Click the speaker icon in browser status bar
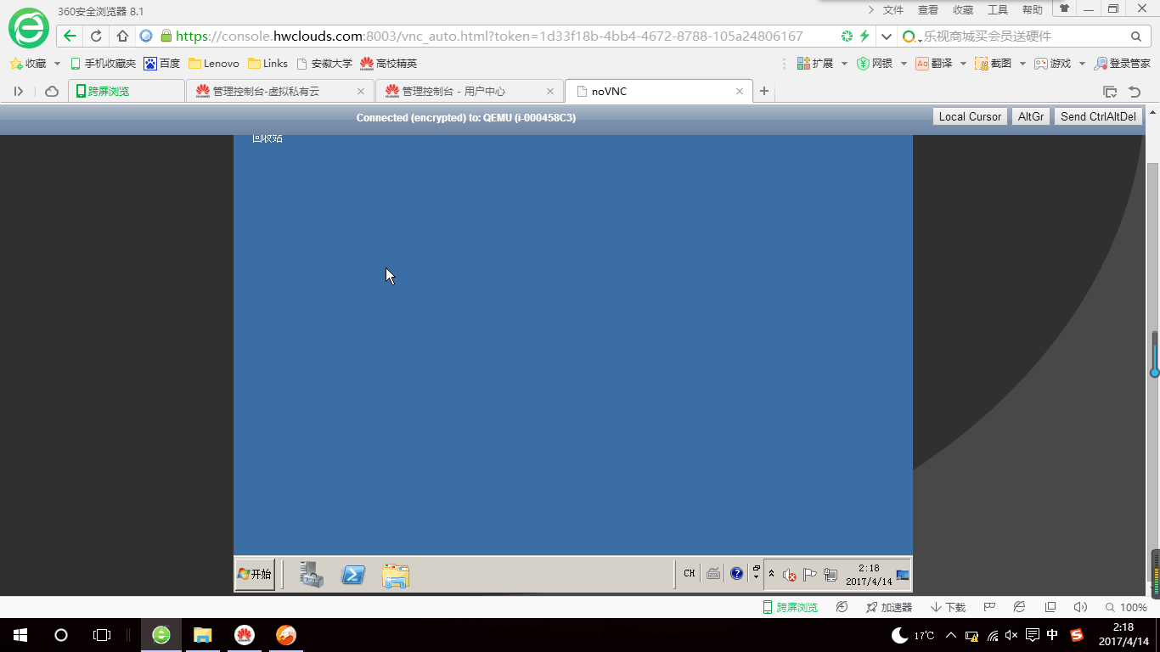Viewport: 1160px width, 652px height. (1080, 607)
